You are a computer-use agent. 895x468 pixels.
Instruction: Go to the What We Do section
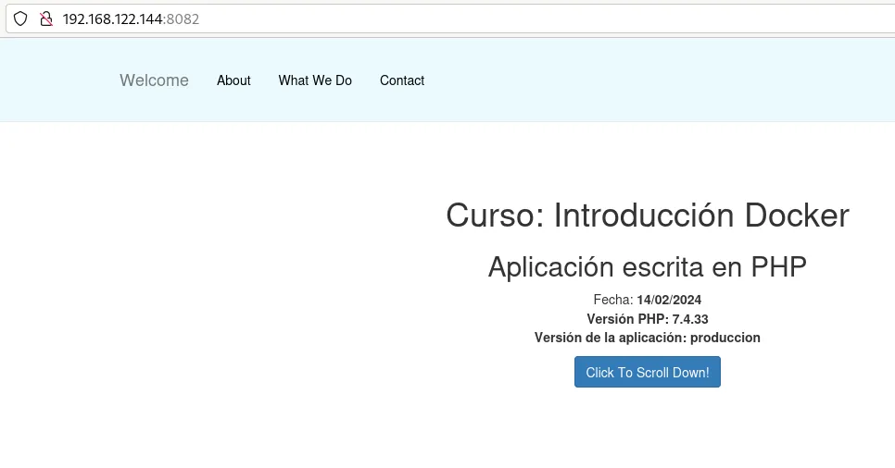point(315,80)
